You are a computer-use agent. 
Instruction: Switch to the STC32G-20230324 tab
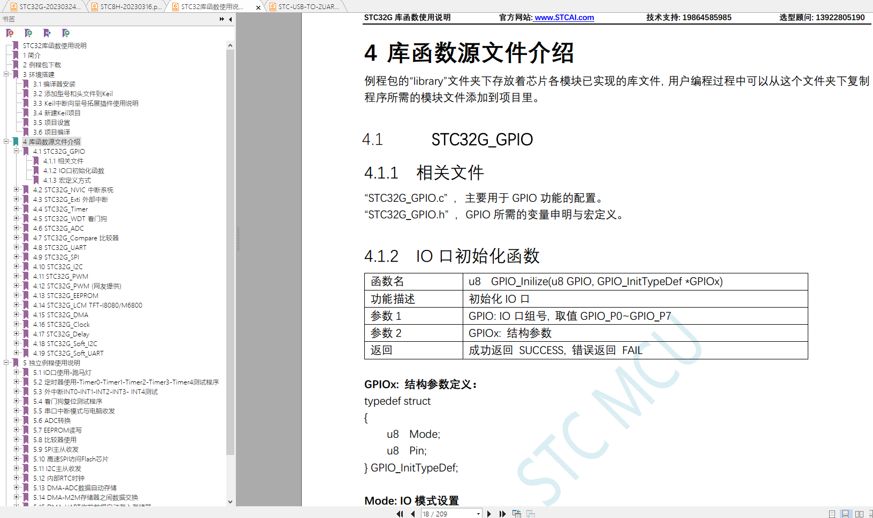46,6
